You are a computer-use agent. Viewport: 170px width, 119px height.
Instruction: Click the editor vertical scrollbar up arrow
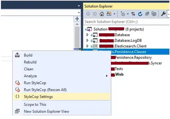point(77,24)
